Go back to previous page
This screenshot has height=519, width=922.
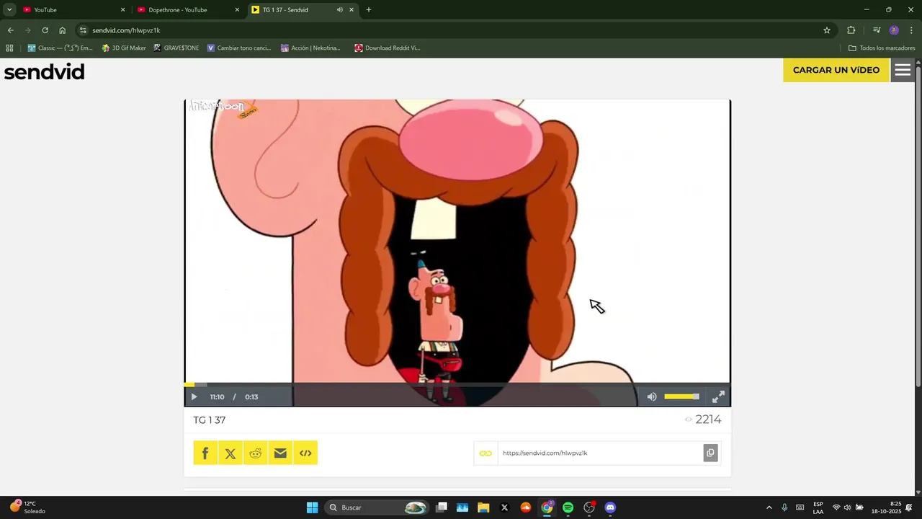pyautogui.click(x=11, y=30)
